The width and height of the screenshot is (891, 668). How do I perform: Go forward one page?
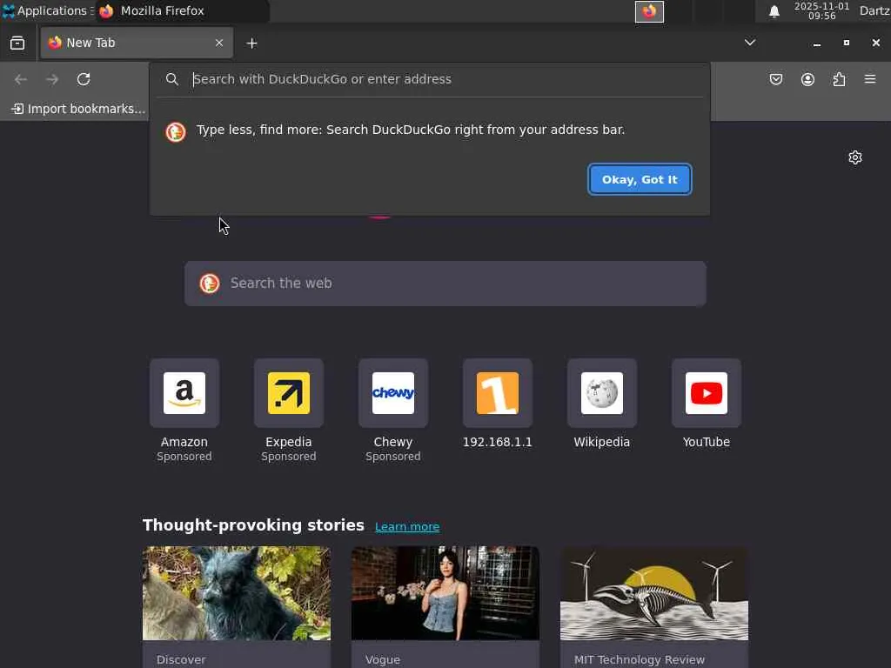pos(52,79)
